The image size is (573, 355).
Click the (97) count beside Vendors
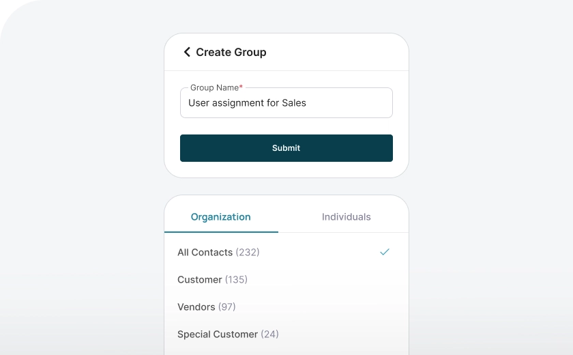227,307
